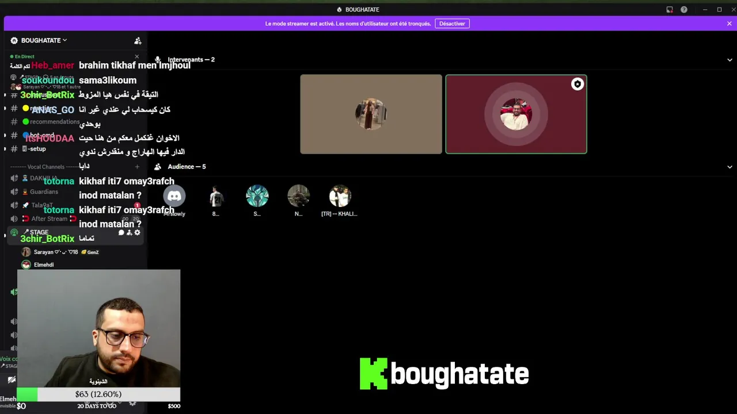The width and height of the screenshot is (737, 414).
Task: Select the beige speaker tile
Action: [x=371, y=114]
